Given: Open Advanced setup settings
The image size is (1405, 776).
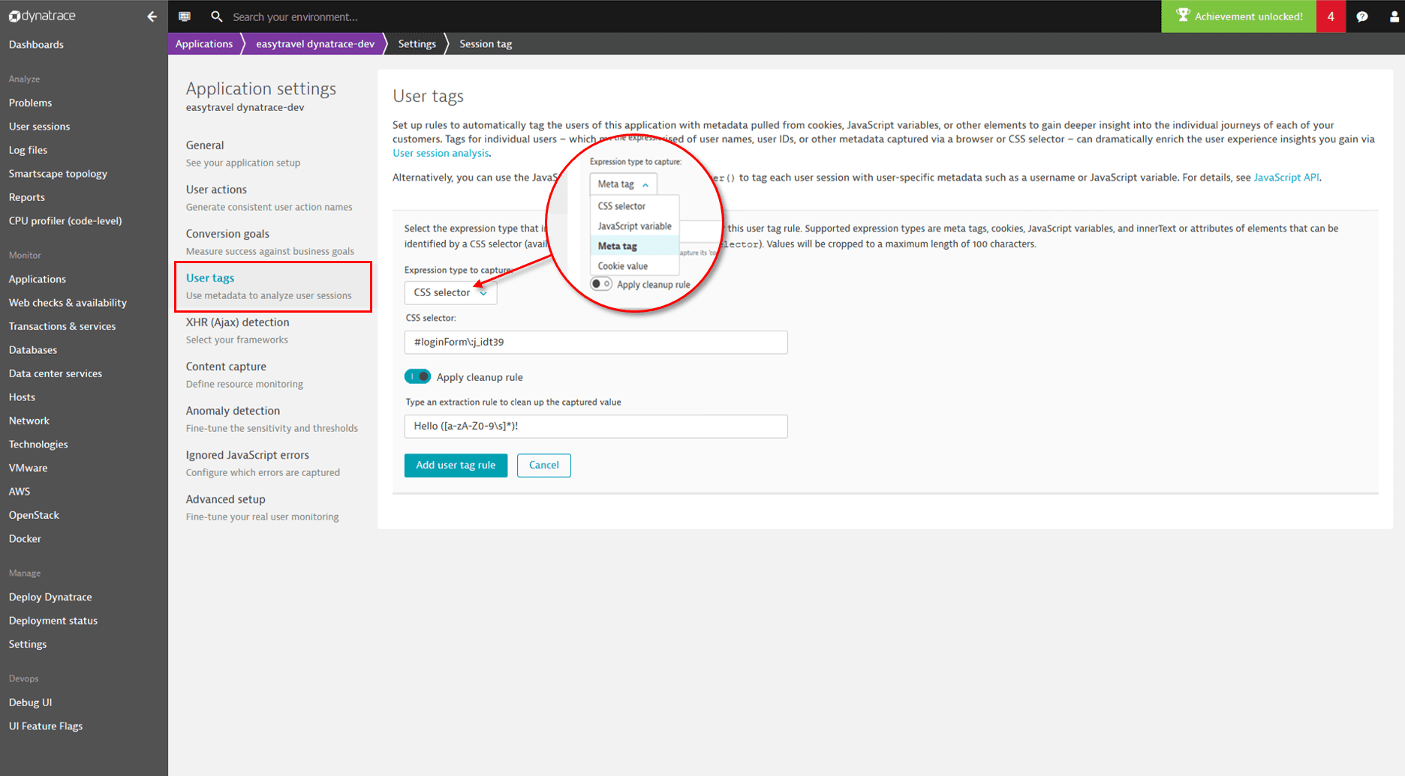Looking at the screenshot, I should tap(225, 499).
